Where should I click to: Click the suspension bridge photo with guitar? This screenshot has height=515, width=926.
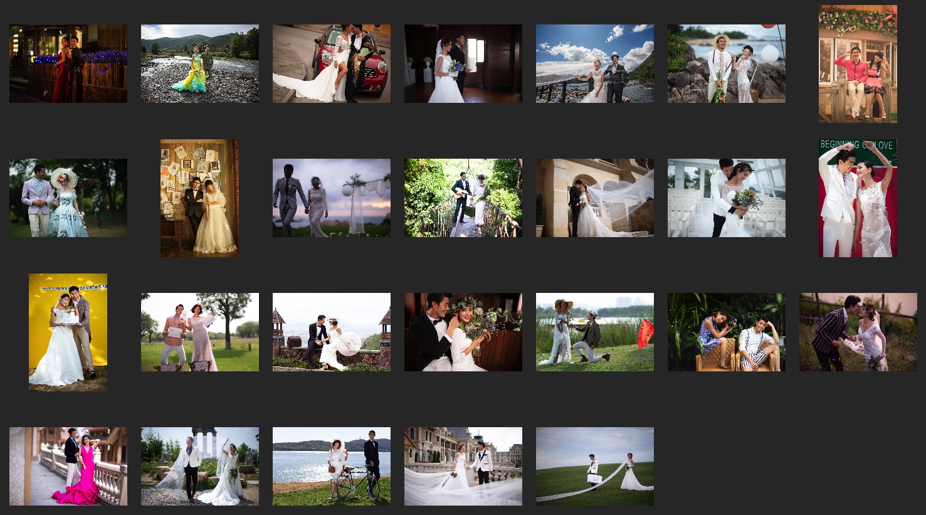pos(463,198)
